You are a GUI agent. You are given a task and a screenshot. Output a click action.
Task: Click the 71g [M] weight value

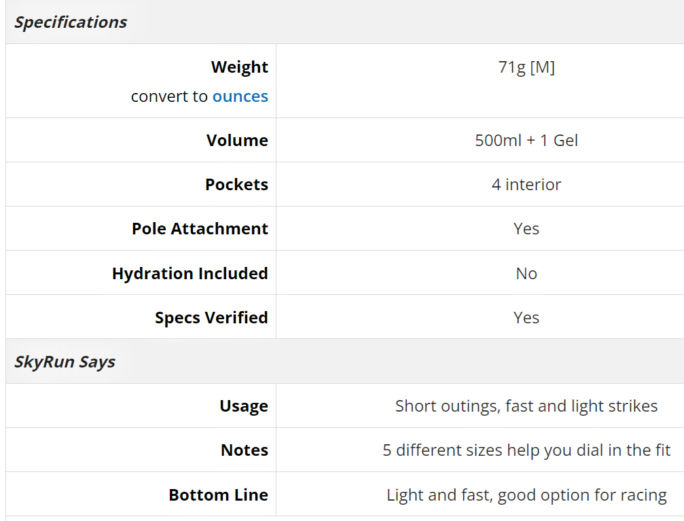click(526, 67)
